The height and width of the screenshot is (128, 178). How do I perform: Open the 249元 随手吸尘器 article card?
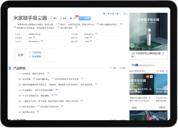142,84
